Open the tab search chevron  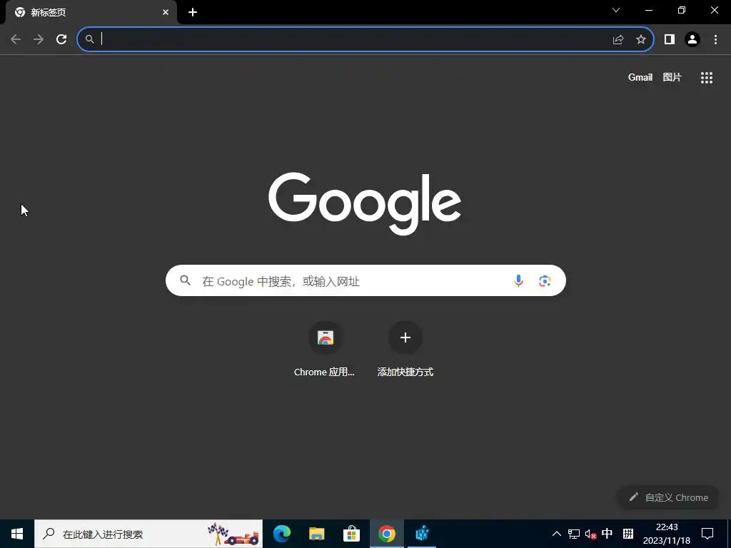[x=616, y=10]
